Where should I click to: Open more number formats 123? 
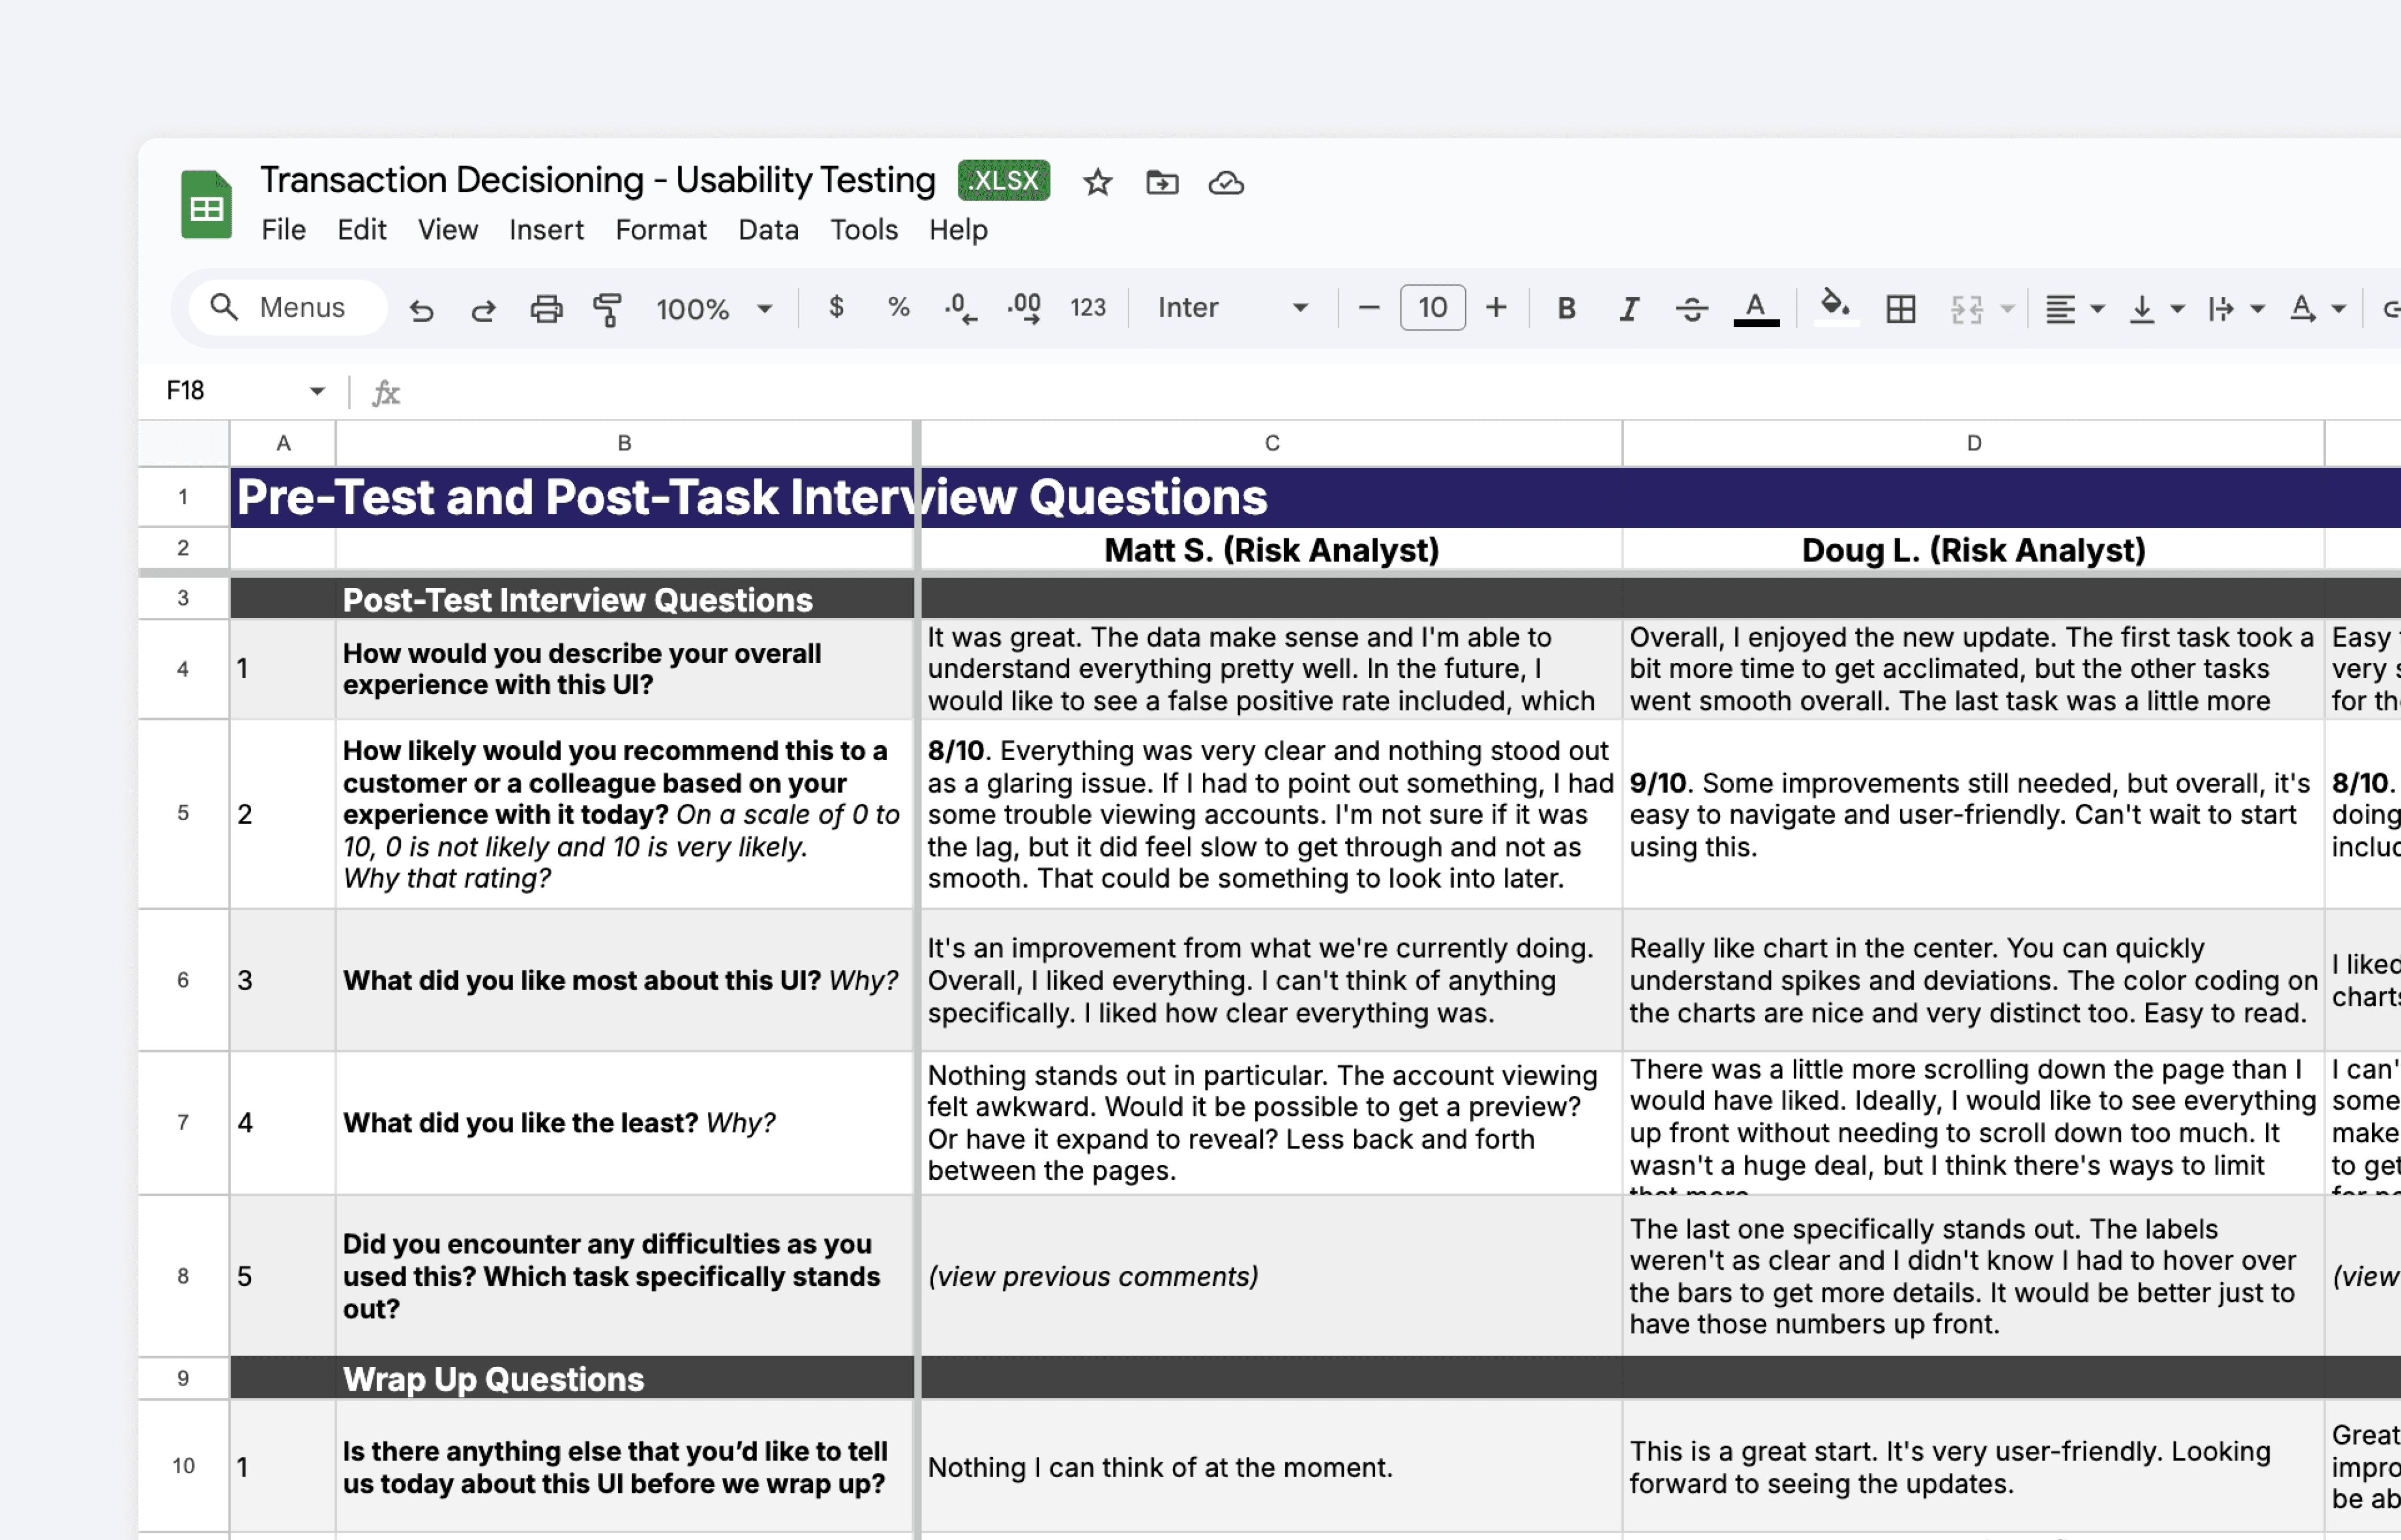pyautogui.click(x=1087, y=307)
